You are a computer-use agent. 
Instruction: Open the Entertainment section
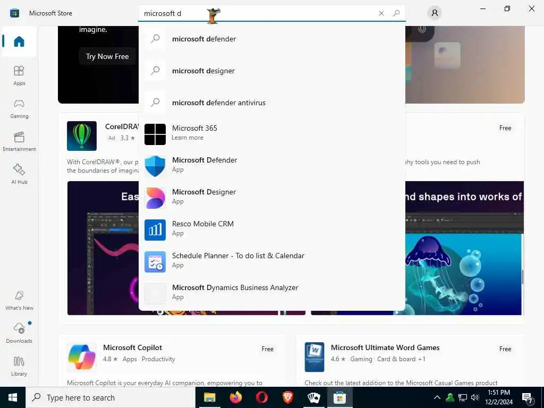[19, 141]
